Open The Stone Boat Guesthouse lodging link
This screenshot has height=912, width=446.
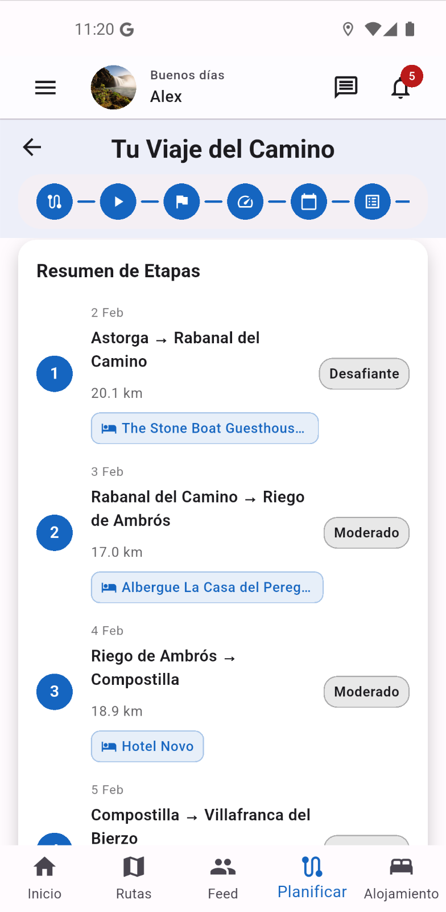click(x=205, y=428)
